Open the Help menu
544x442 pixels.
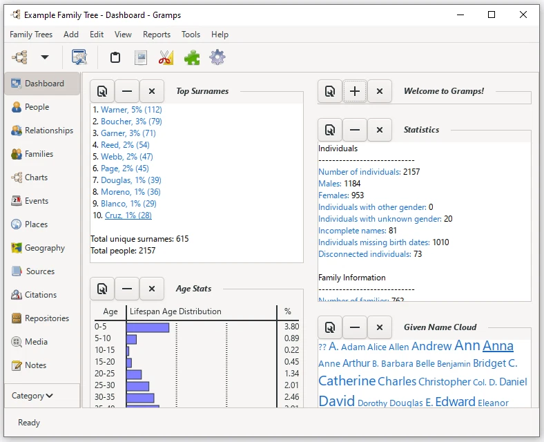point(220,35)
